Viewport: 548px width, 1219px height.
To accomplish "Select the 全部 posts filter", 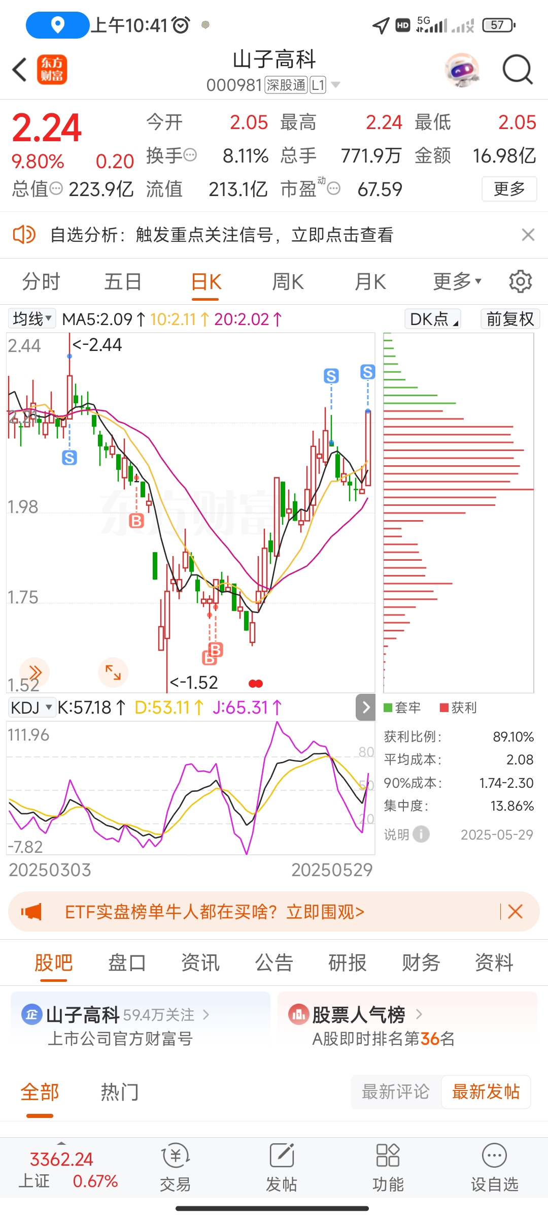I will 40,1092.
